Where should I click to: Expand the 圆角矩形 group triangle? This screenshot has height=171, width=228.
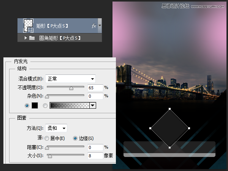click(x=26, y=38)
